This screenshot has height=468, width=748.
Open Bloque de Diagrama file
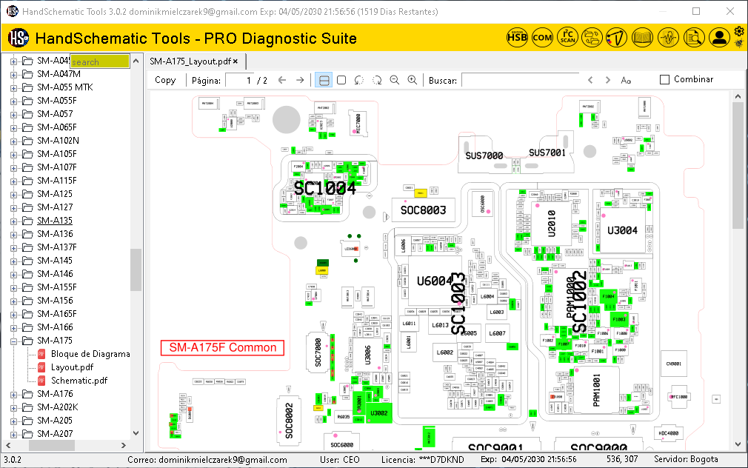pyautogui.click(x=90, y=353)
